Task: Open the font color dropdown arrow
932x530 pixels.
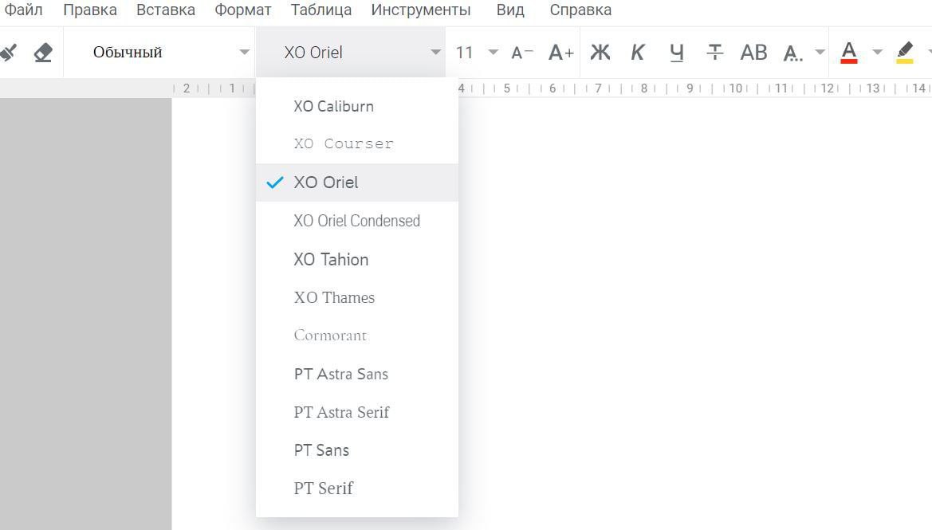Action: pos(877,53)
